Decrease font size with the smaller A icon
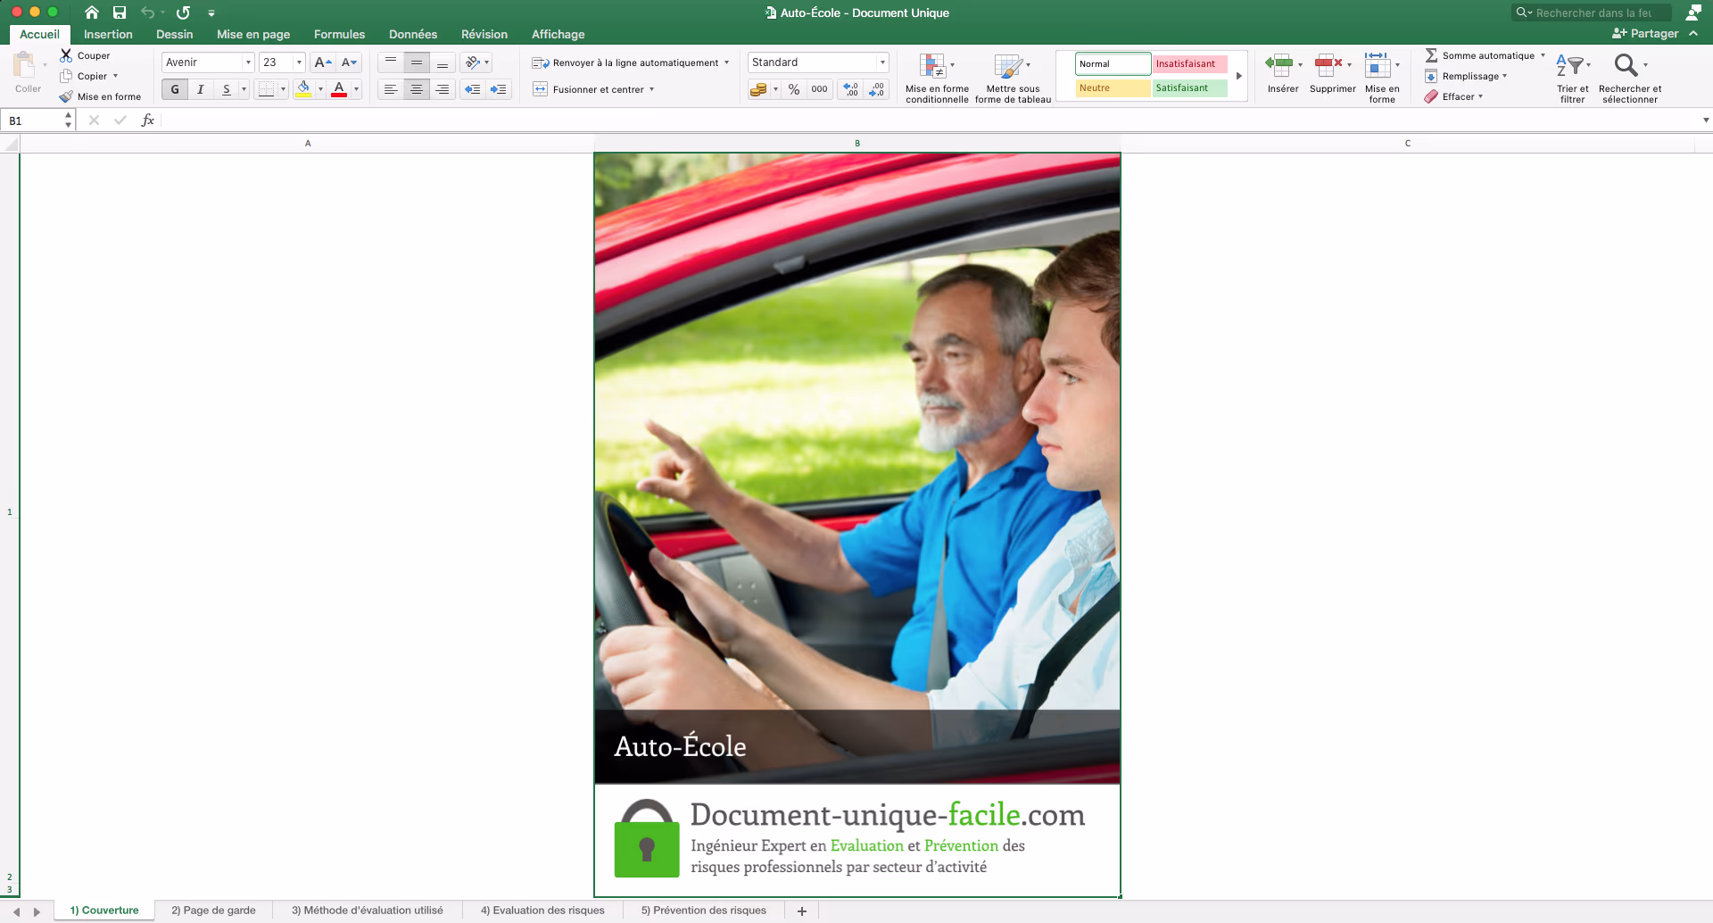1713x923 pixels. (x=349, y=62)
